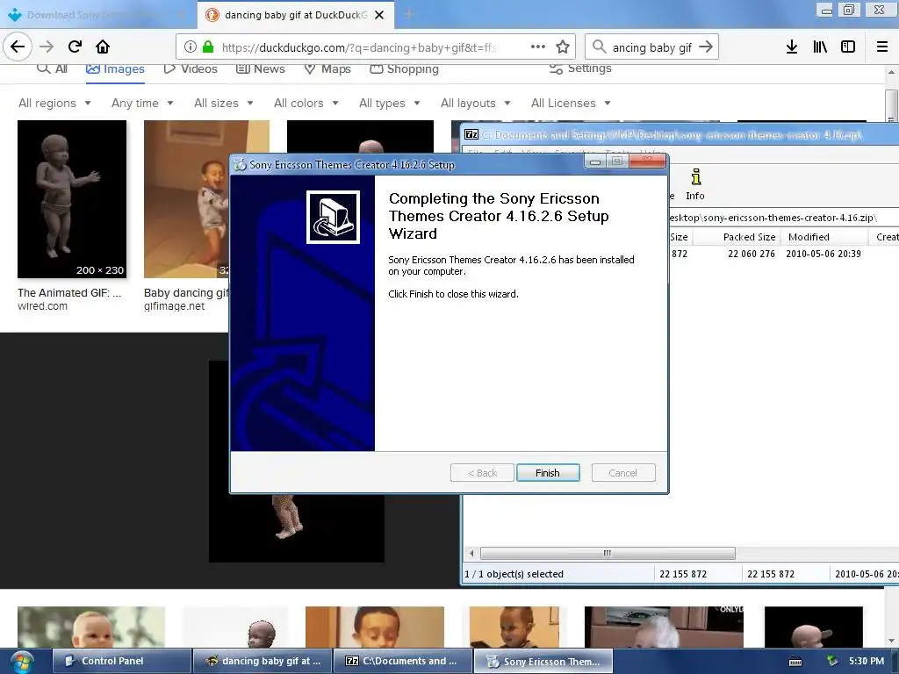Click the Windows Start orb

[22, 662]
